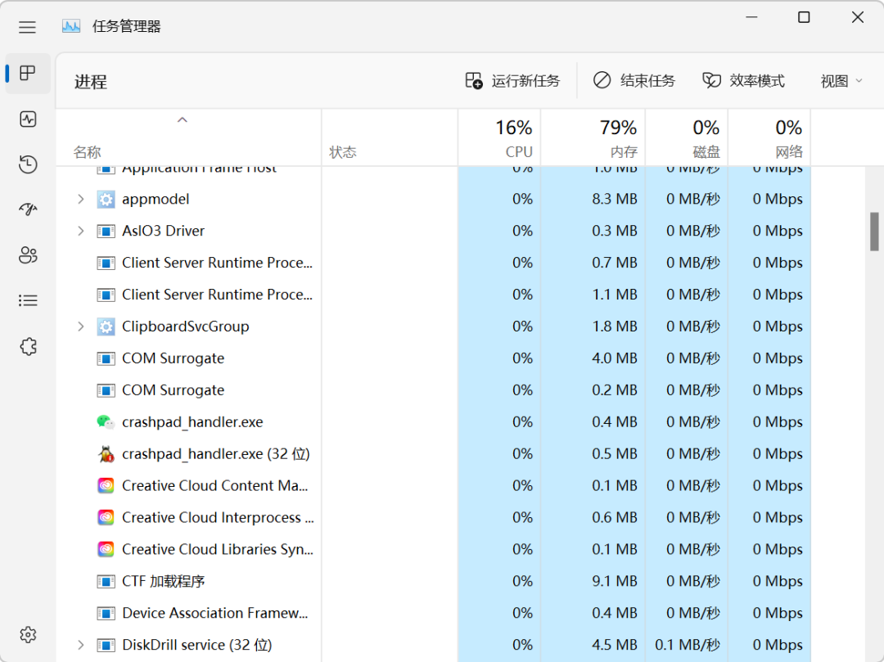The height and width of the screenshot is (662, 884).
Task: Enable 效率模式 efficiency mode
Action: tap(743, 81)
